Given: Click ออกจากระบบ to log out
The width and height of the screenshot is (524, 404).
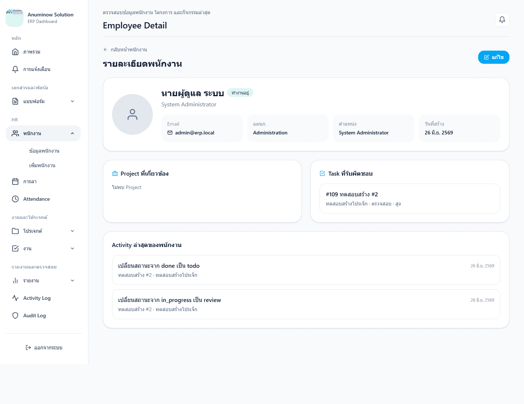Looking at the screenshot, I should [44, 348].
